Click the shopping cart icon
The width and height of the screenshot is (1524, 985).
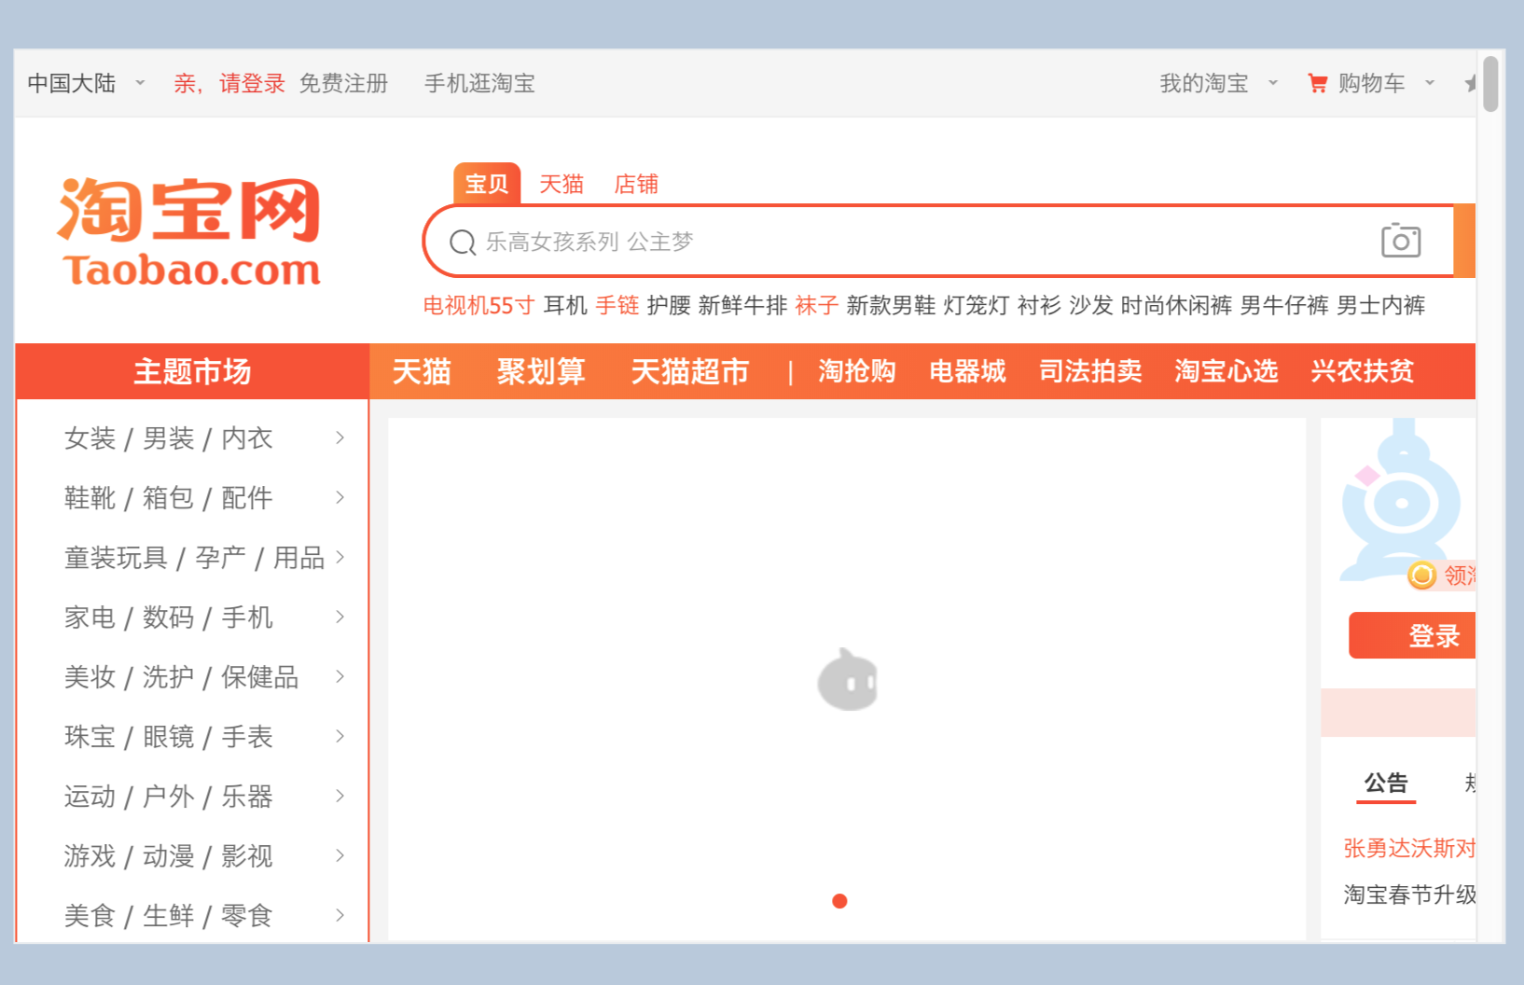click(x=1317, y=84)
